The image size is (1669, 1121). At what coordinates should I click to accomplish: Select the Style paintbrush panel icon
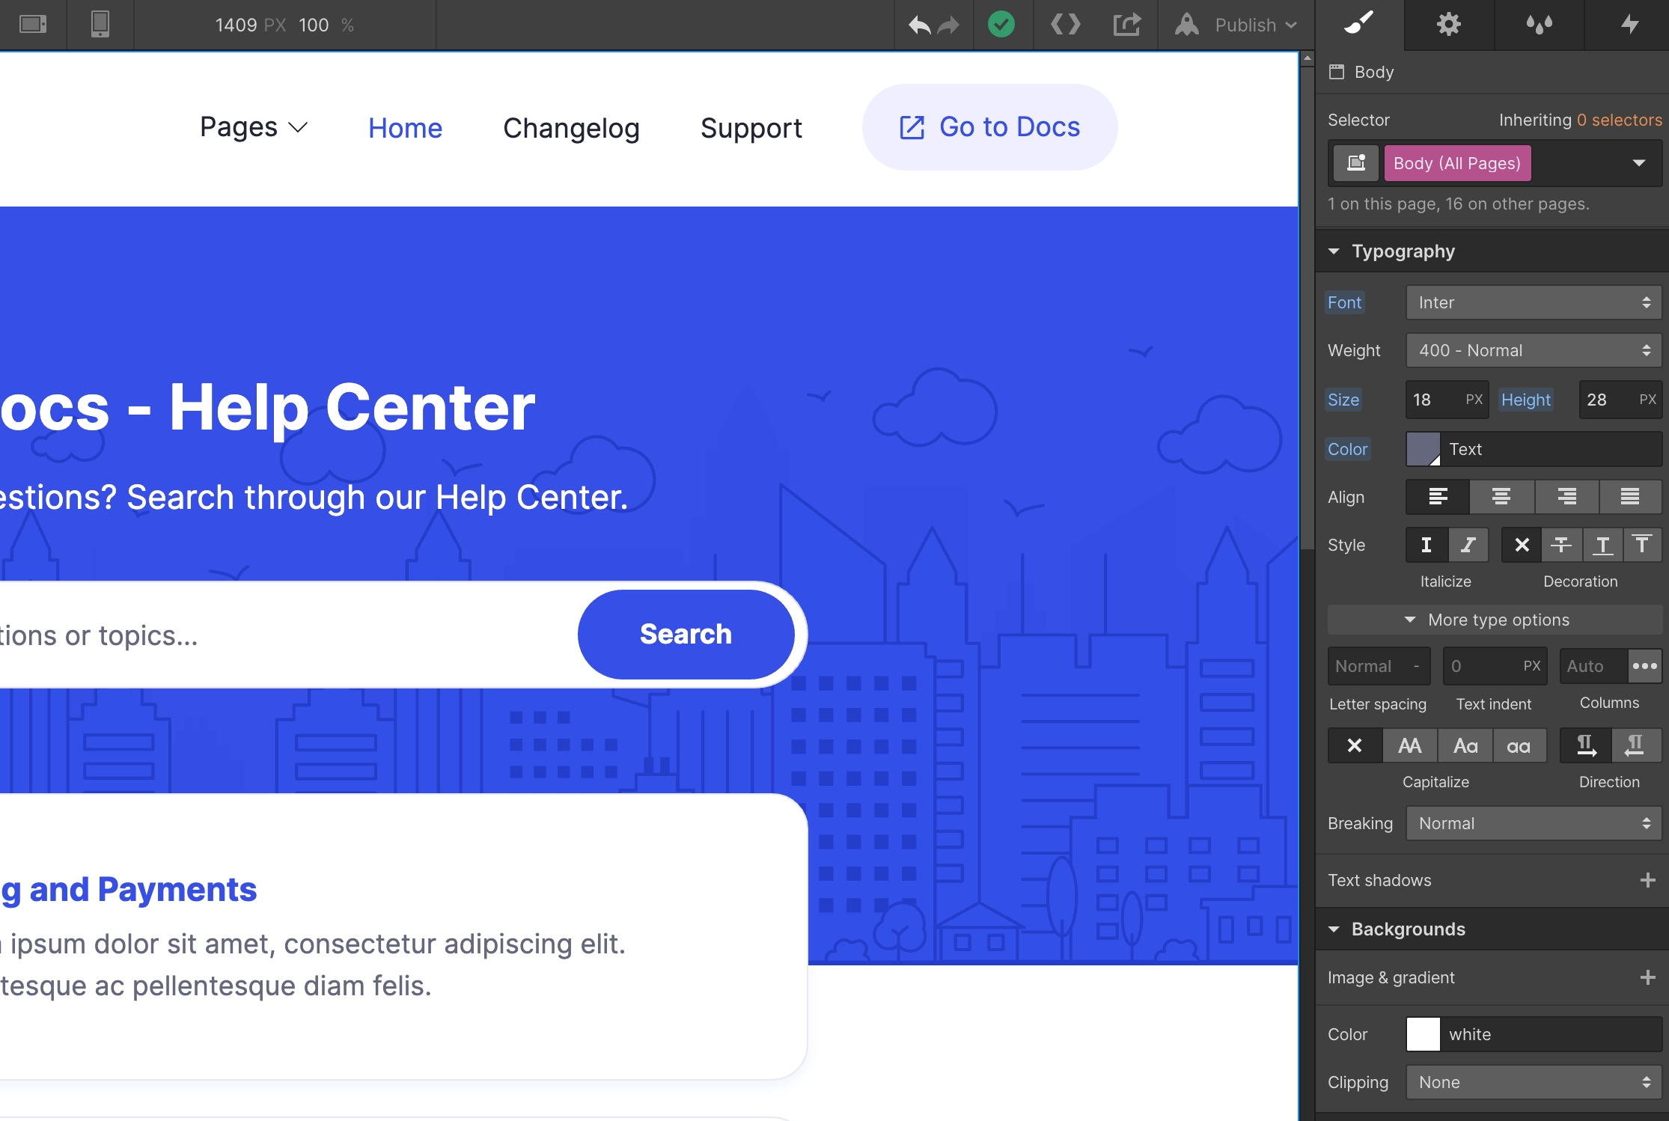click(1358, 25)
